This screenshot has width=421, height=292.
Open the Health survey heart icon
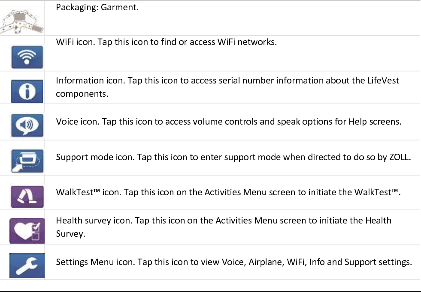click(27, 231)
